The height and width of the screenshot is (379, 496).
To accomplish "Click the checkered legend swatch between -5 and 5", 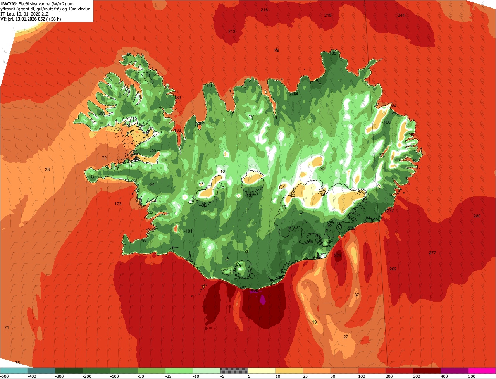I will click(x=234, y=370).
